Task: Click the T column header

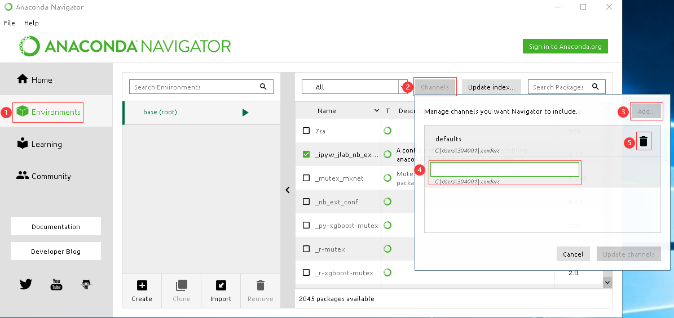Action: click(x=387, y=111)
